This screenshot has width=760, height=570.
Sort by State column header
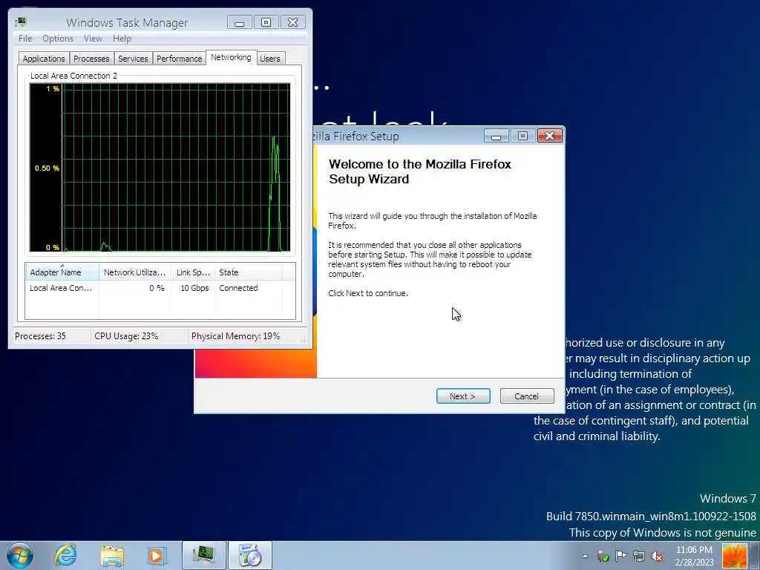click(248, 272)
